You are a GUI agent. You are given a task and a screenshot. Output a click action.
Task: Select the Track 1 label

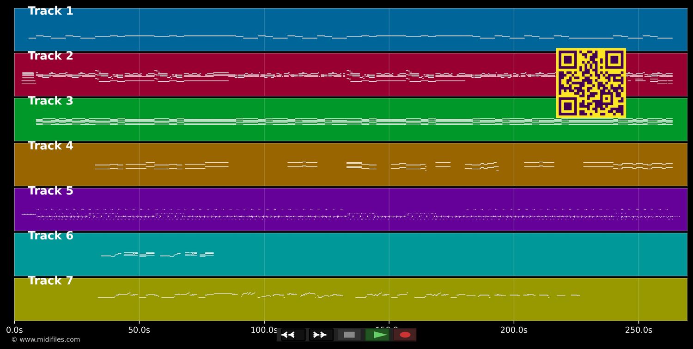50,11
